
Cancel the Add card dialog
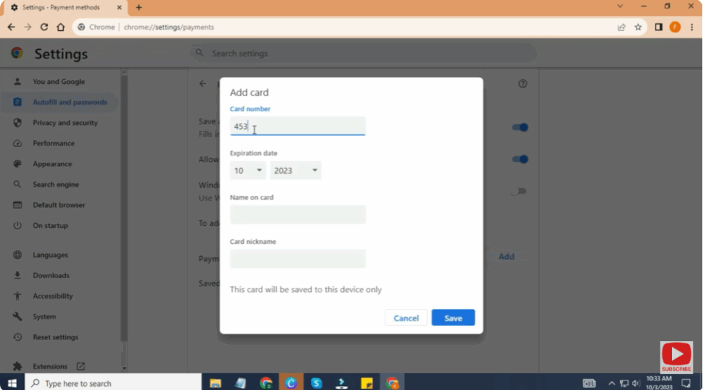[406, 318]
